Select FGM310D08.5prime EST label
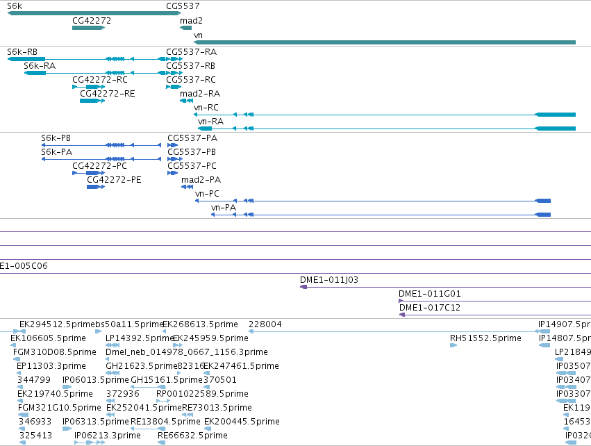Viewport: 591px width, 446px height. [x=55, y=352]
